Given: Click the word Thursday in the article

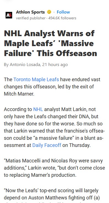Looking at the screenshot, I should pyautogui.click(x=80, y=145).
